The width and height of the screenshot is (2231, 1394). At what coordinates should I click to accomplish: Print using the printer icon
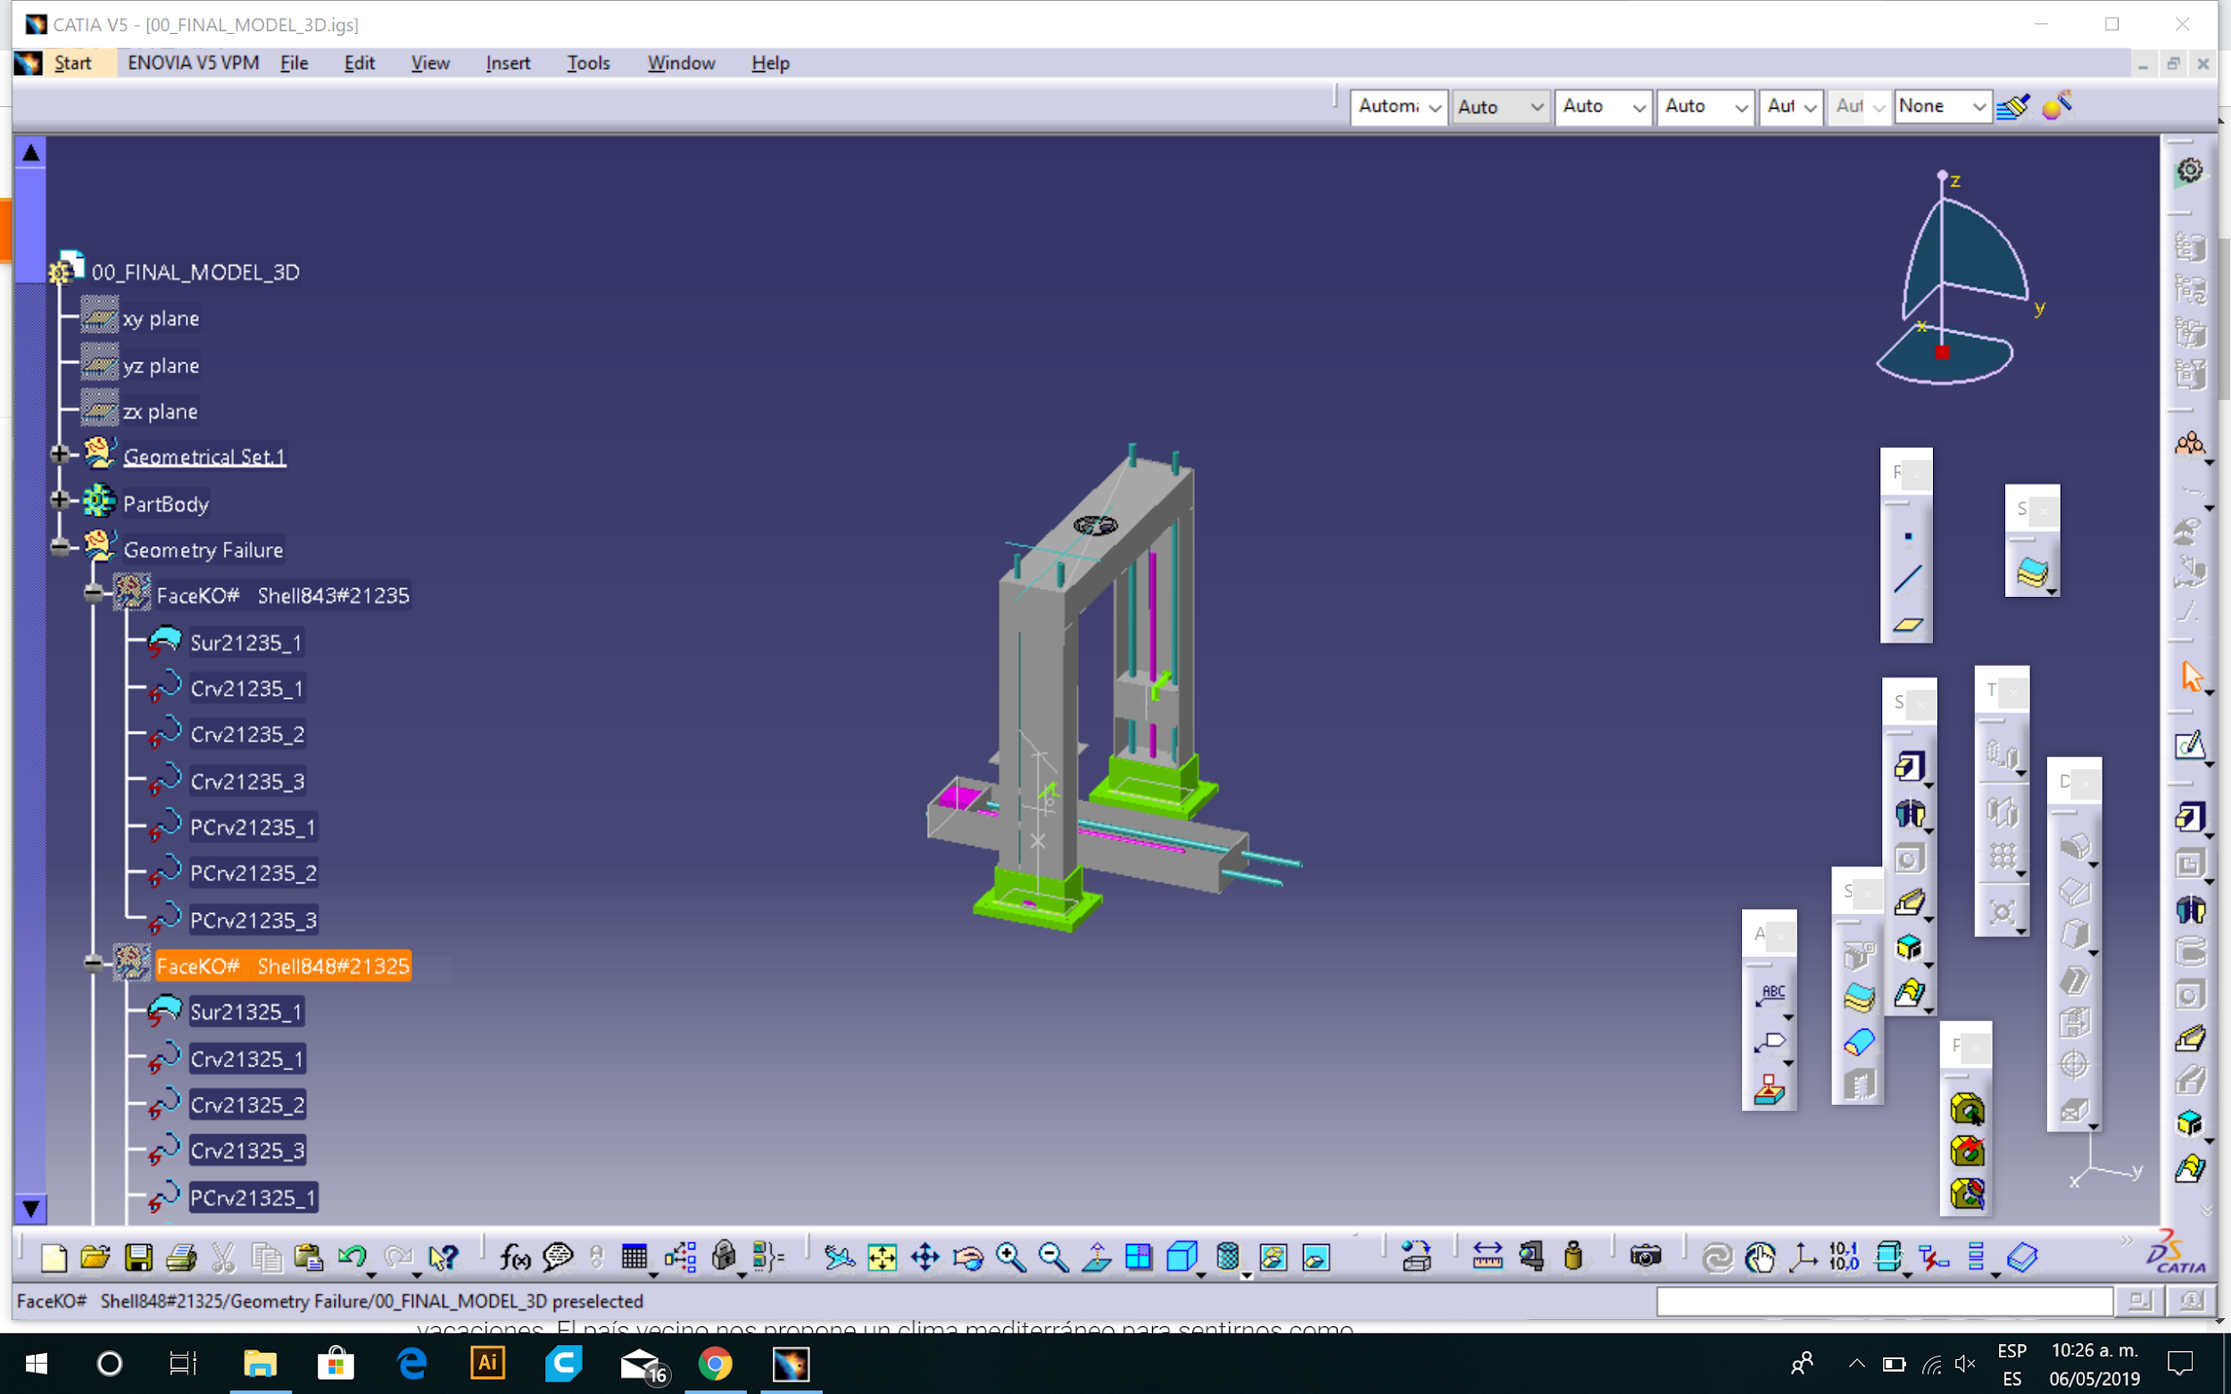(180, 1257)
